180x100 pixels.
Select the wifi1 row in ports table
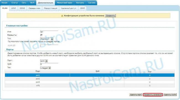(90, 86)
